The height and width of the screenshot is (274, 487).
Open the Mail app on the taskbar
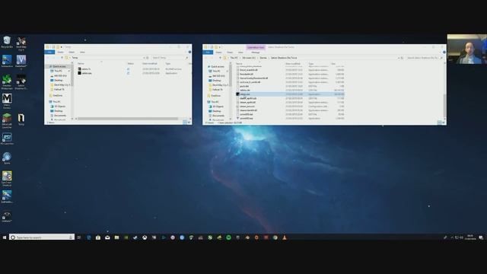(107, 237)
